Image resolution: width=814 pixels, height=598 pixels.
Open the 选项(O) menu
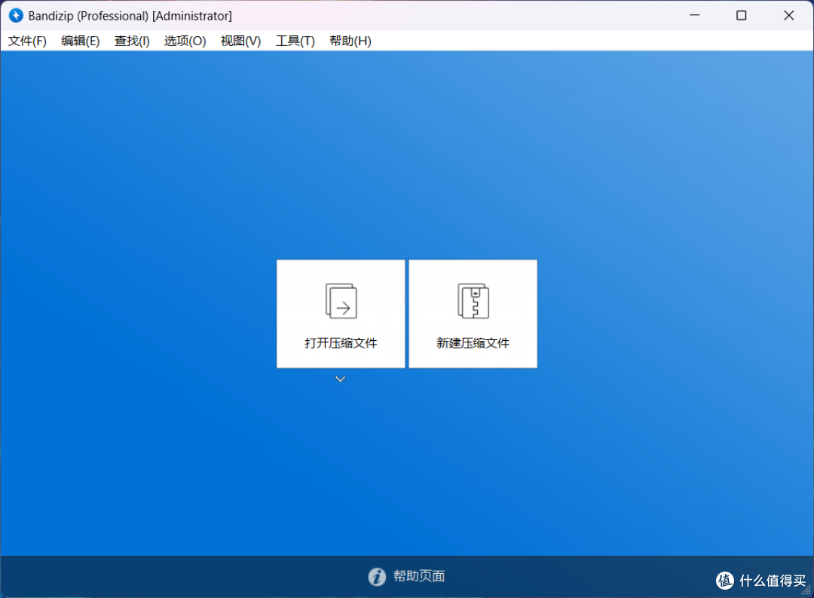185,41
